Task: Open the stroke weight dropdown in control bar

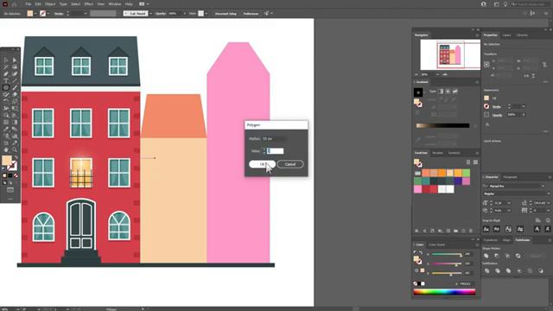Action: click(x=86, y=14)
